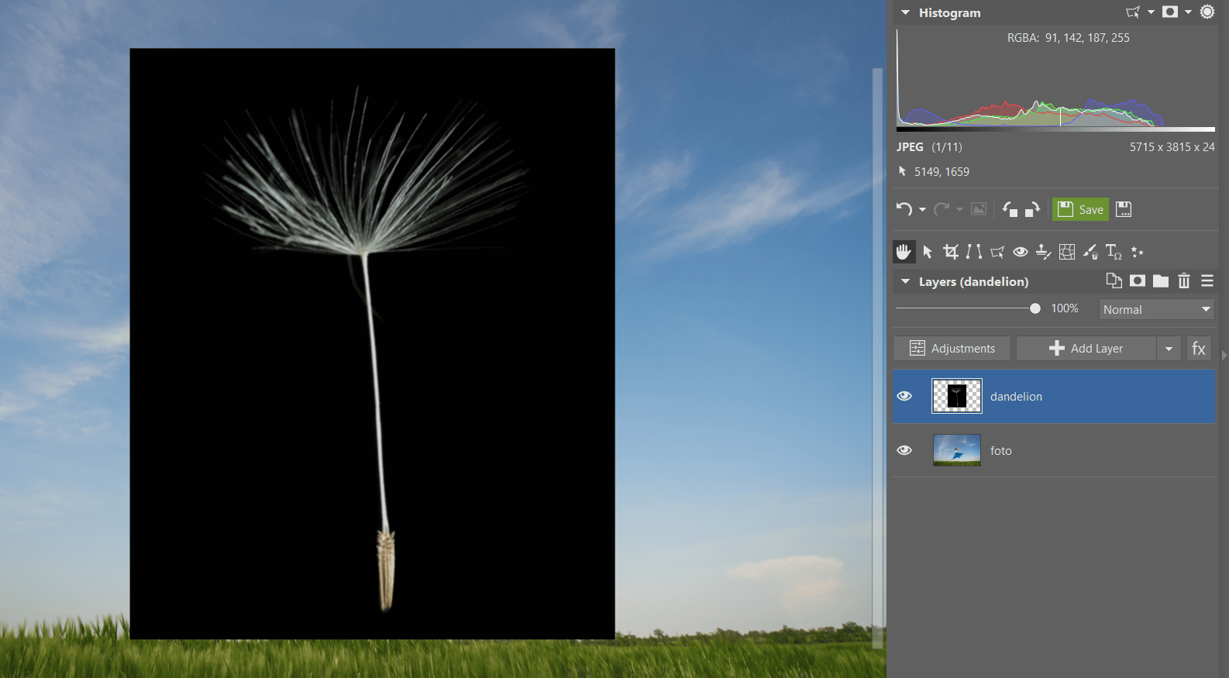Open the Adjustments button
This screenshot has height=678, width=1229.
[x=952, y=349]
